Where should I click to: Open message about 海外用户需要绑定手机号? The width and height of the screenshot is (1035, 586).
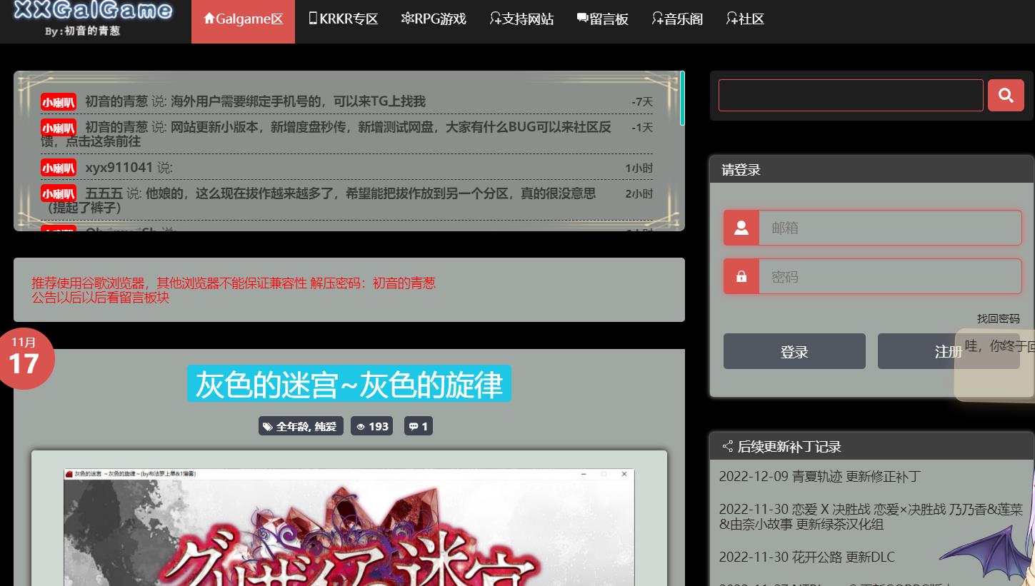[298, 101]
